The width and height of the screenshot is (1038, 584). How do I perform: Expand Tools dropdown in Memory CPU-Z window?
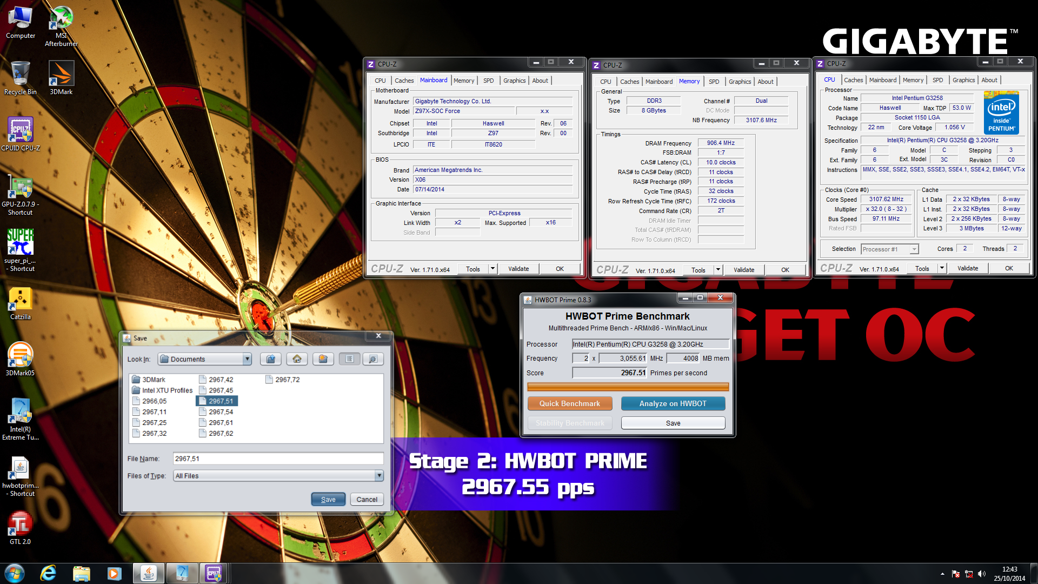click(x=718, y=270)
